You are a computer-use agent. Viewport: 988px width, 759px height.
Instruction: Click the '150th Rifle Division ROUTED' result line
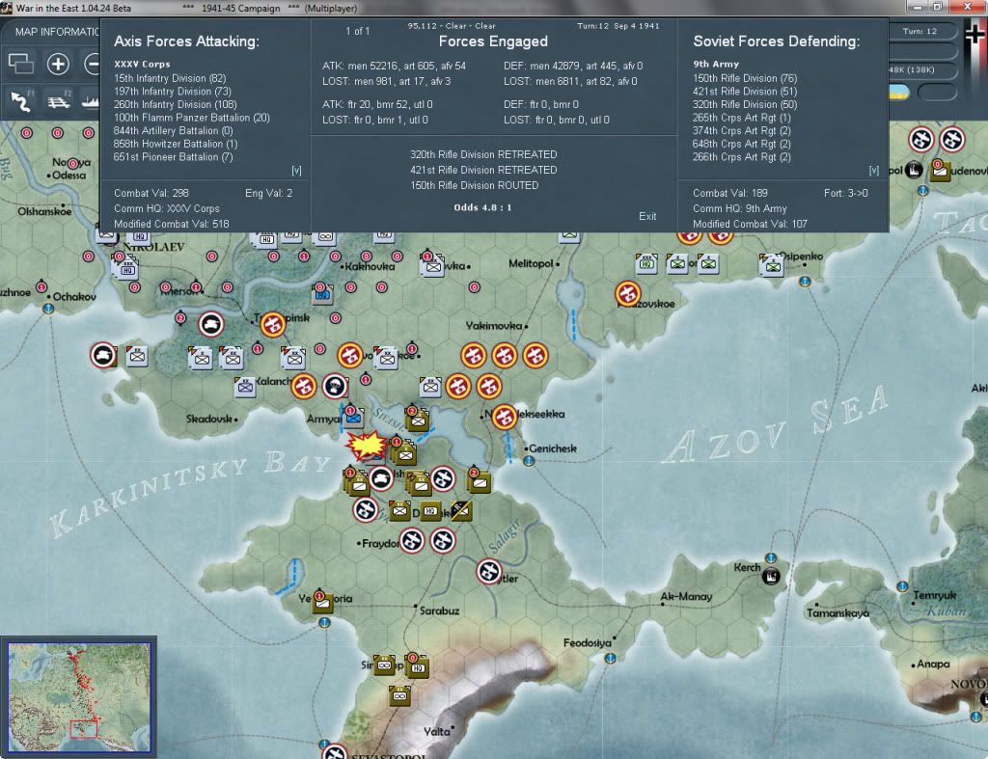pos(475,185)
